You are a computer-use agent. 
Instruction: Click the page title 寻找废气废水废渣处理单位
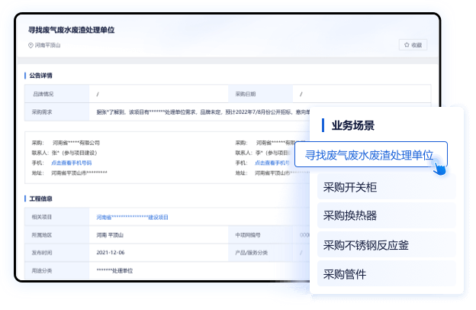(76, 30)
